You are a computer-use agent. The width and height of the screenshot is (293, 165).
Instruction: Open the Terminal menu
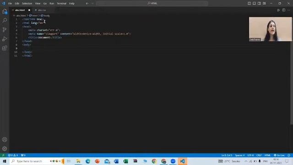point(62,3)
